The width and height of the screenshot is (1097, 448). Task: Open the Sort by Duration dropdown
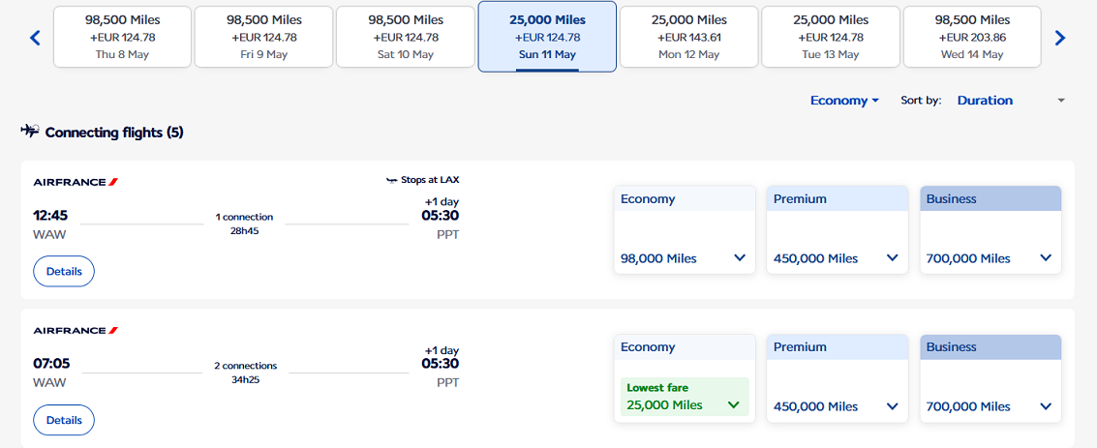[1011, 100]
